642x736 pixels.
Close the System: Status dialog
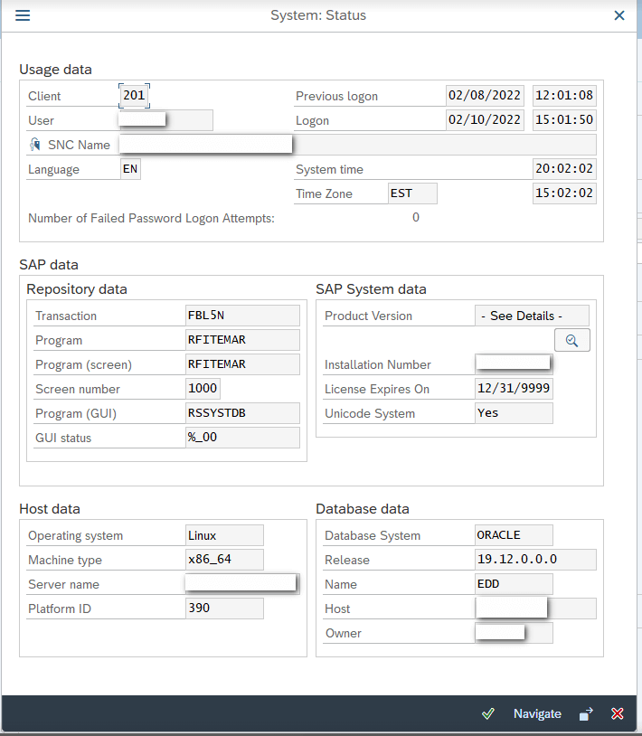pyautogui.click(x=619, y=15)
